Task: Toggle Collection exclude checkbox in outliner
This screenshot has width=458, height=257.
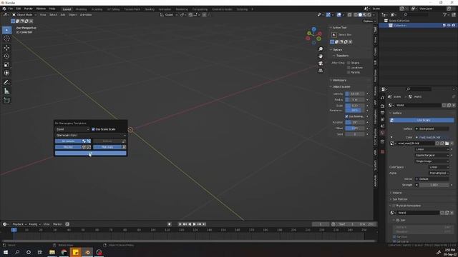Action: click(444, 26)
